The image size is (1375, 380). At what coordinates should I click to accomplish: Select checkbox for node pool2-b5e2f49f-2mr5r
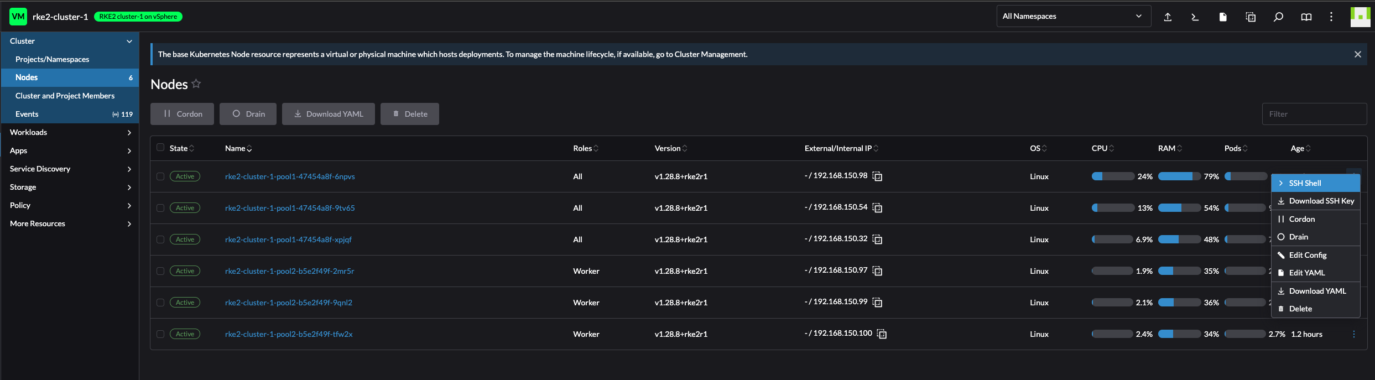tap(160, 271)
